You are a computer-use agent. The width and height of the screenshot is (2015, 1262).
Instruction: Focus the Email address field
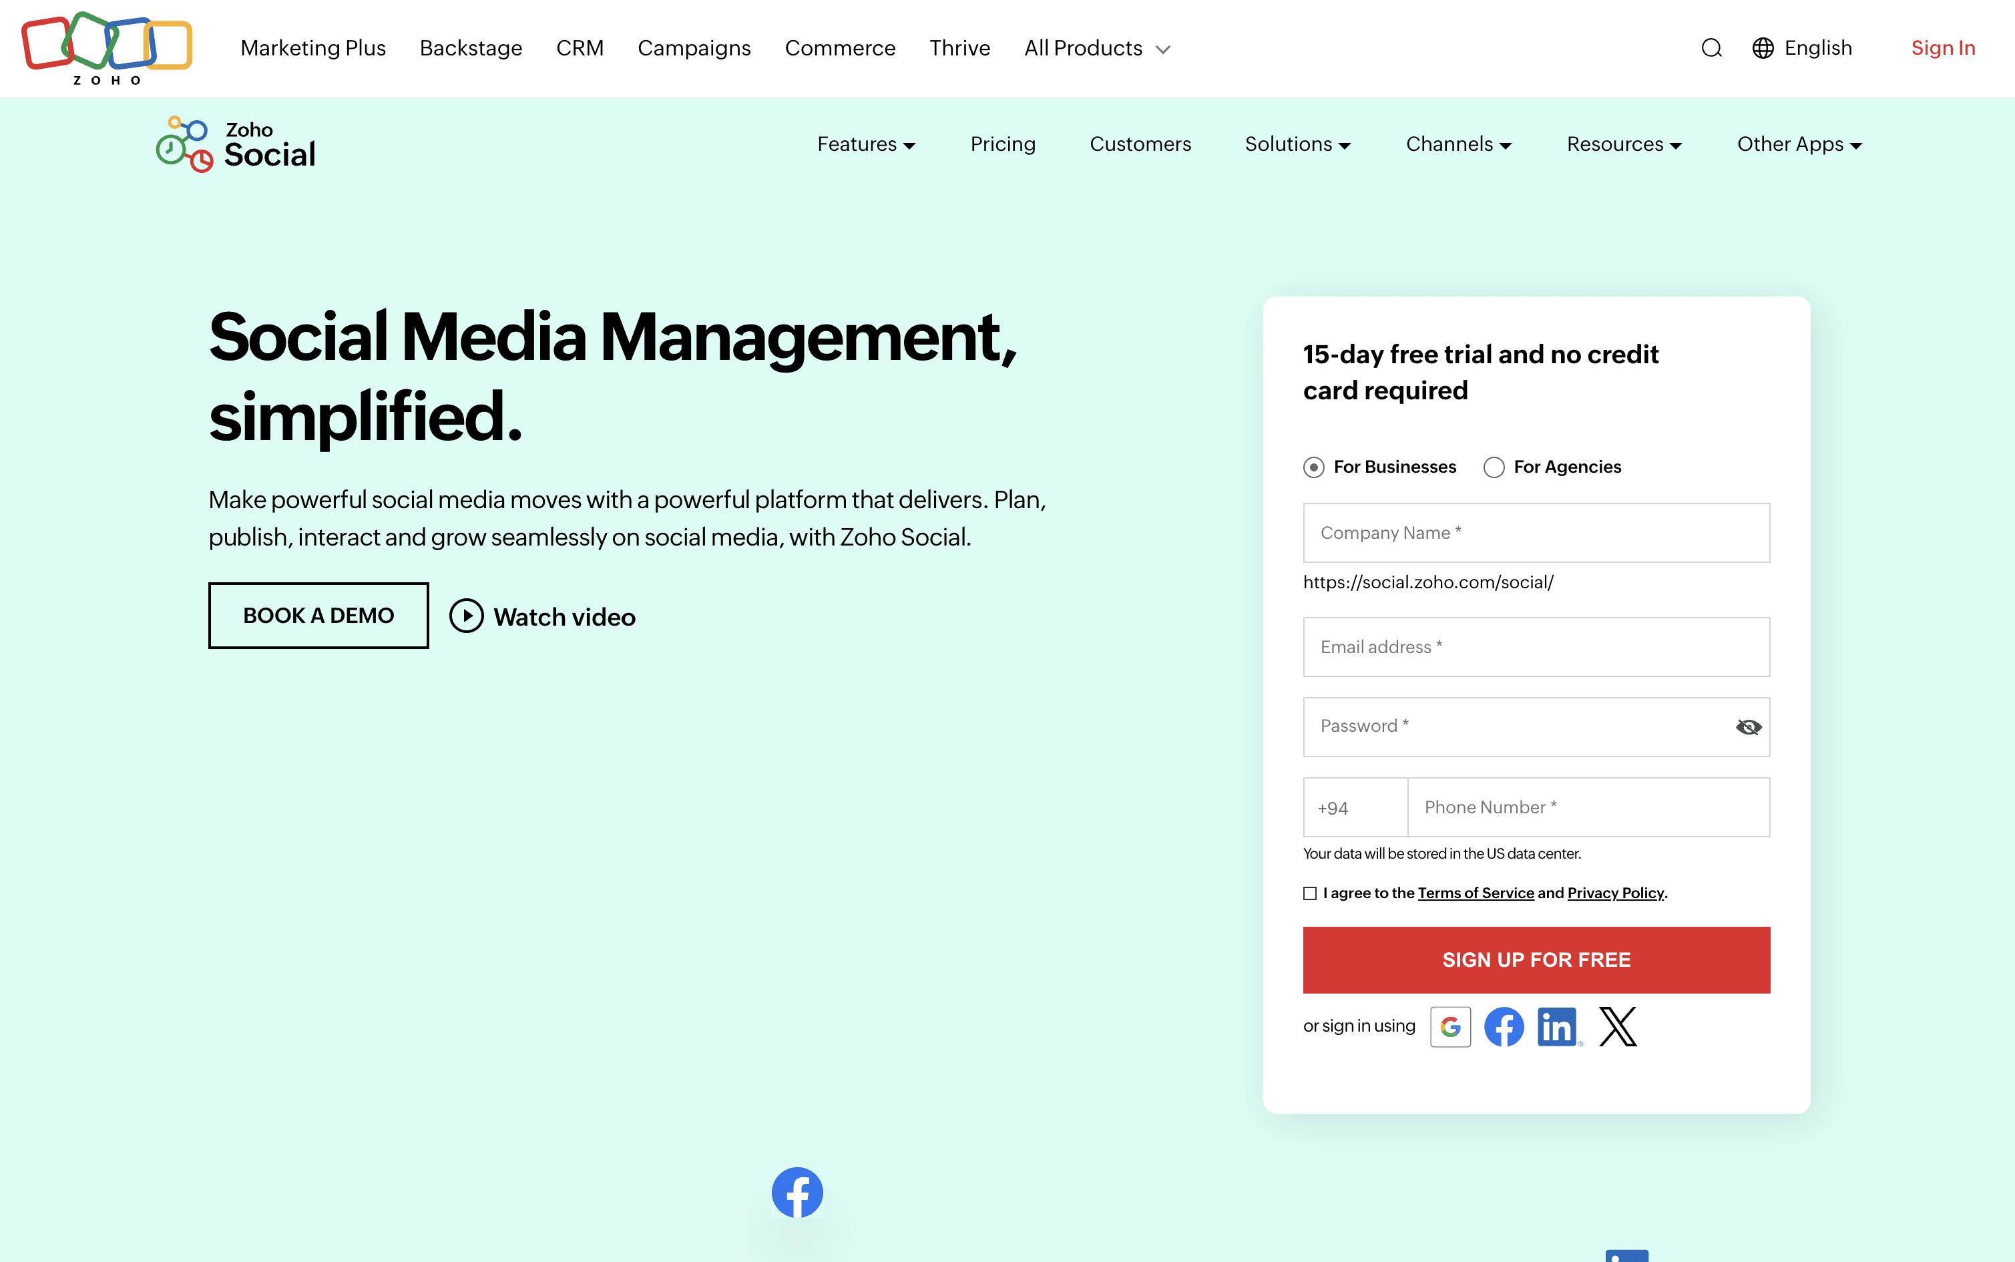coord(1536,647)
